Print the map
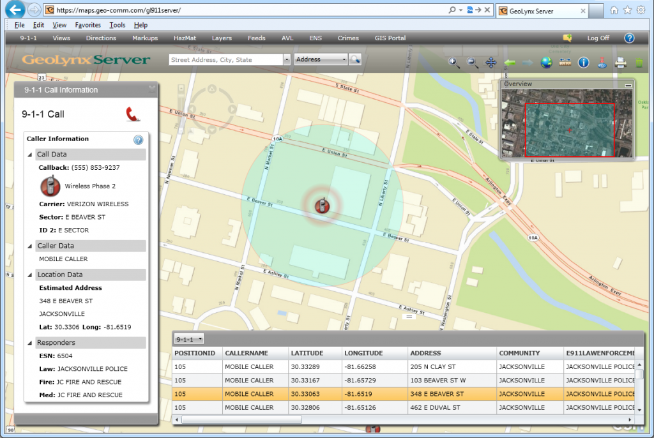Image resolution: width=654 pixels, height=438 pixels. pyautogui.click(x=621, y=63)
